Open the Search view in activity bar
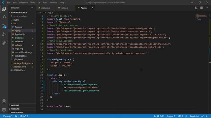The height and width of the screenshot is (118, 211). 4,17
